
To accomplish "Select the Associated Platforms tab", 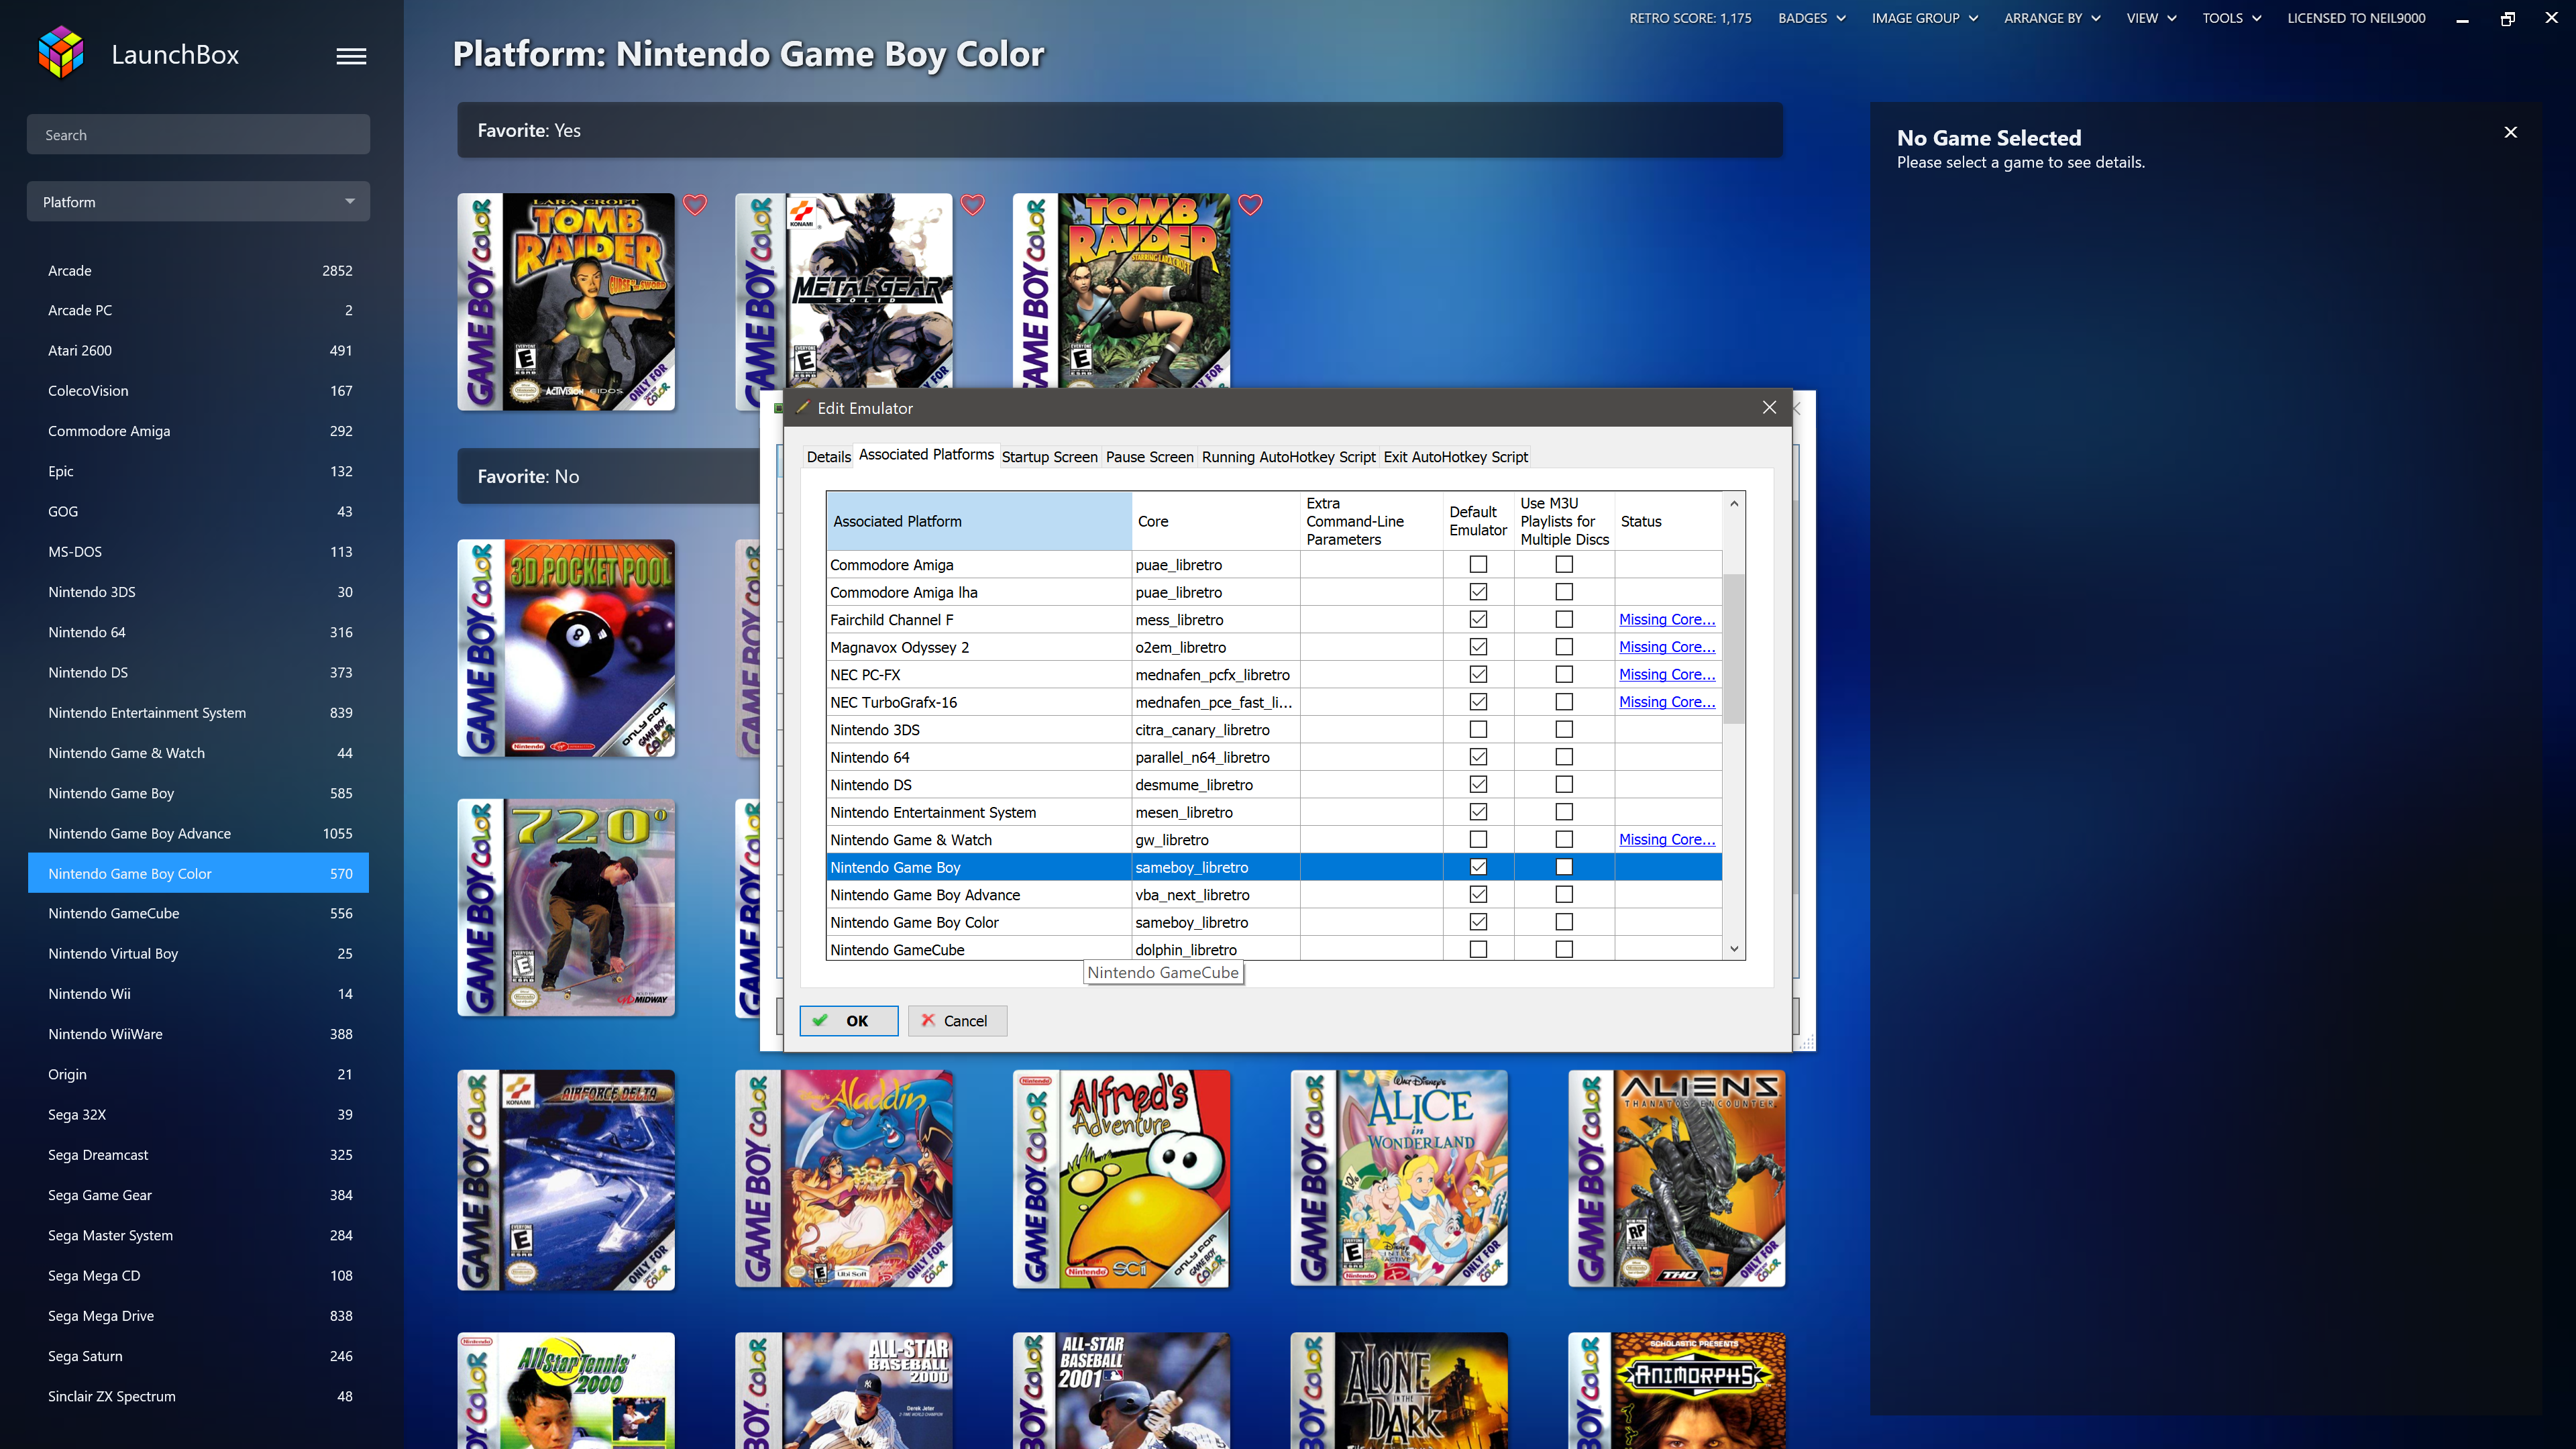I will [x=926, y=455].
